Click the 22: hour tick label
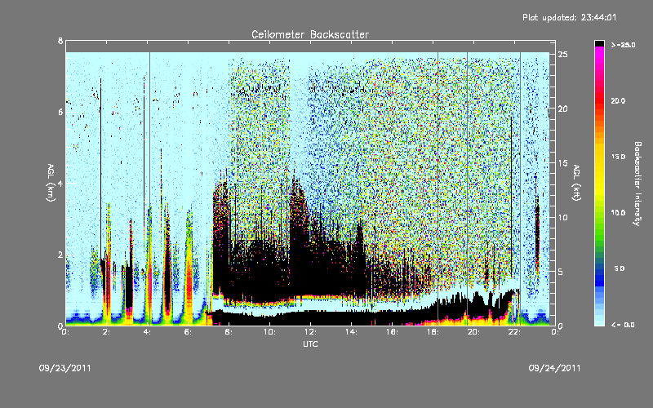 514,332
